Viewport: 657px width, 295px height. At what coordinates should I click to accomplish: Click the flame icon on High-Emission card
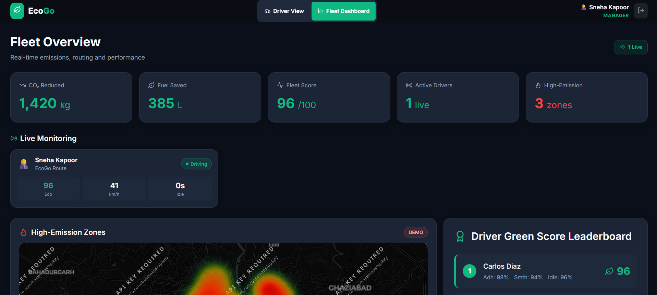538,85
